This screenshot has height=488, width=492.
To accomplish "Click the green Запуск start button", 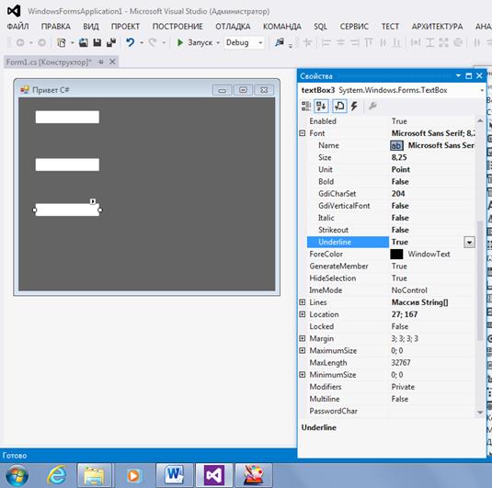I will click(x=195, y=42).
